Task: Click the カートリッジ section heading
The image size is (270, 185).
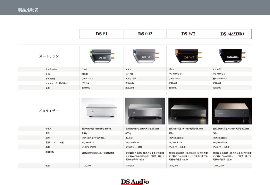Action: point(49,56)
